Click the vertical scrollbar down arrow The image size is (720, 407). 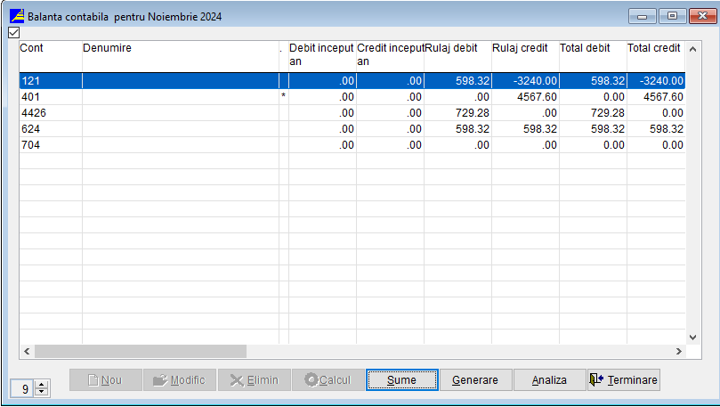click(x=694, y=338)
